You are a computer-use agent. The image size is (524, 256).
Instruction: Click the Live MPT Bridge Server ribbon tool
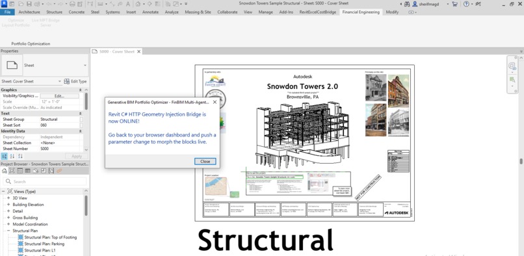pyautogui.click(x=46, y=22)
